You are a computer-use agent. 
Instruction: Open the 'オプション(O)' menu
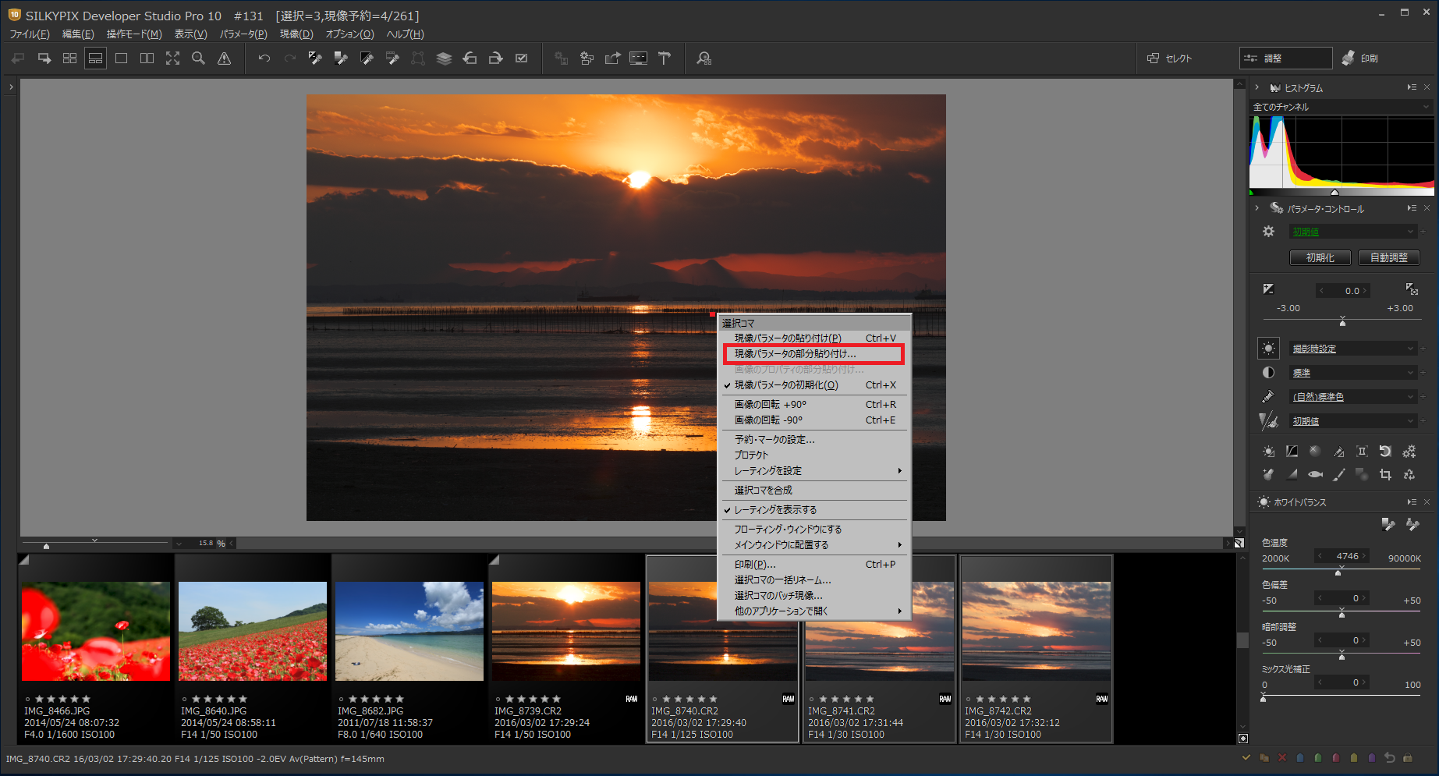349,34
